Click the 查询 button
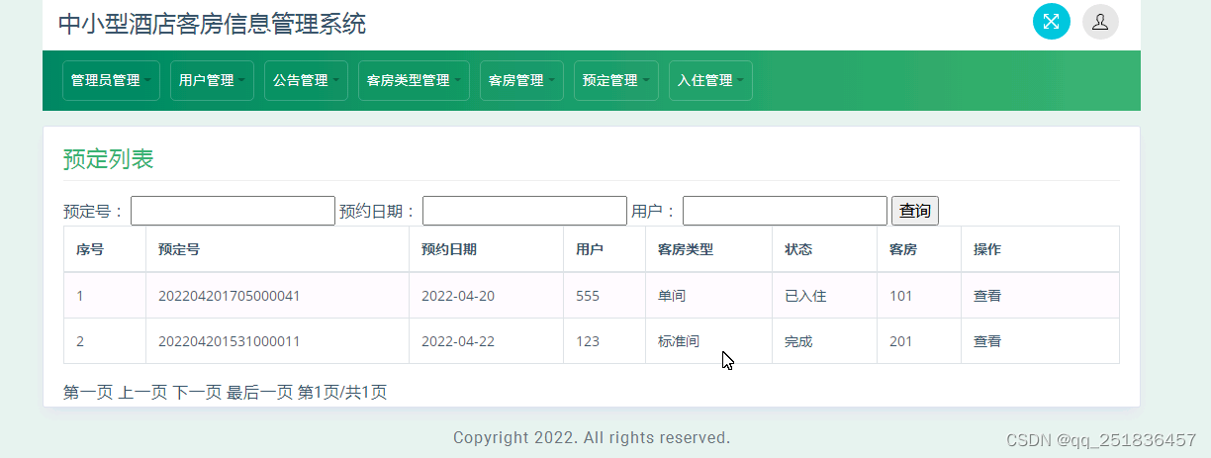 [x=915, y=211]
